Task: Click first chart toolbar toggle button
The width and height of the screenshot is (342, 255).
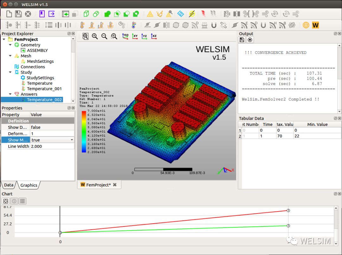Action: (x=6, y=201)
